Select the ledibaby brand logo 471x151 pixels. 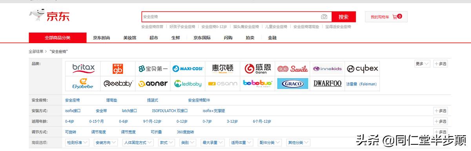click(x=188, y=84)
